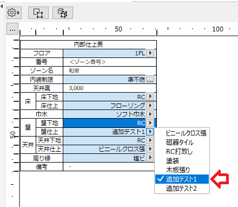This screenshot has height=207, width=238.
Task: Open the 天井仕上 ビニールクロス張 dropdown arrow
Action: (150, 149)
